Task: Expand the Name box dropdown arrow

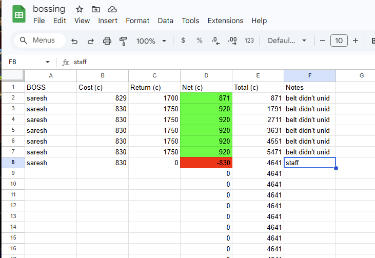Action: pos(48,62)
